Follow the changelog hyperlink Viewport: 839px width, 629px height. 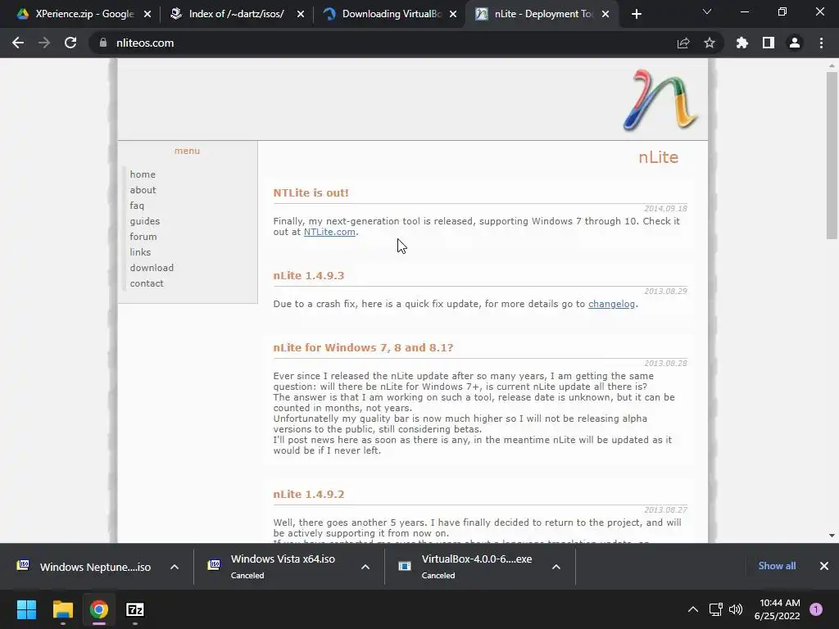point(611,304)
